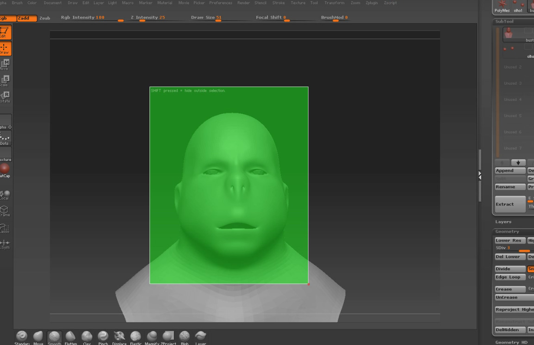Image resolution: width=534 pixels, height=345 pixels.
Task: Select the bust subtool thumbnail
Action: point(509,33)
